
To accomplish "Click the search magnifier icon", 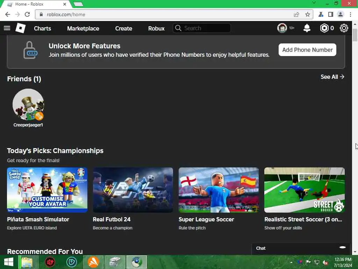I will click(178, 28).
